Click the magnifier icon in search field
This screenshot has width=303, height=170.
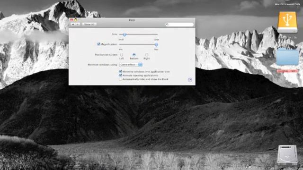coord(167,25)
